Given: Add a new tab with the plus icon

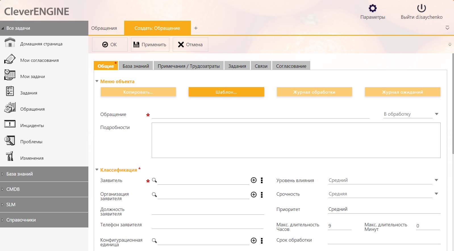Looking at the screenshot, I should [196, 28].
